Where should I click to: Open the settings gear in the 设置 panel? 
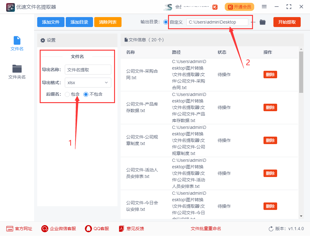click(x=42, y=40)
